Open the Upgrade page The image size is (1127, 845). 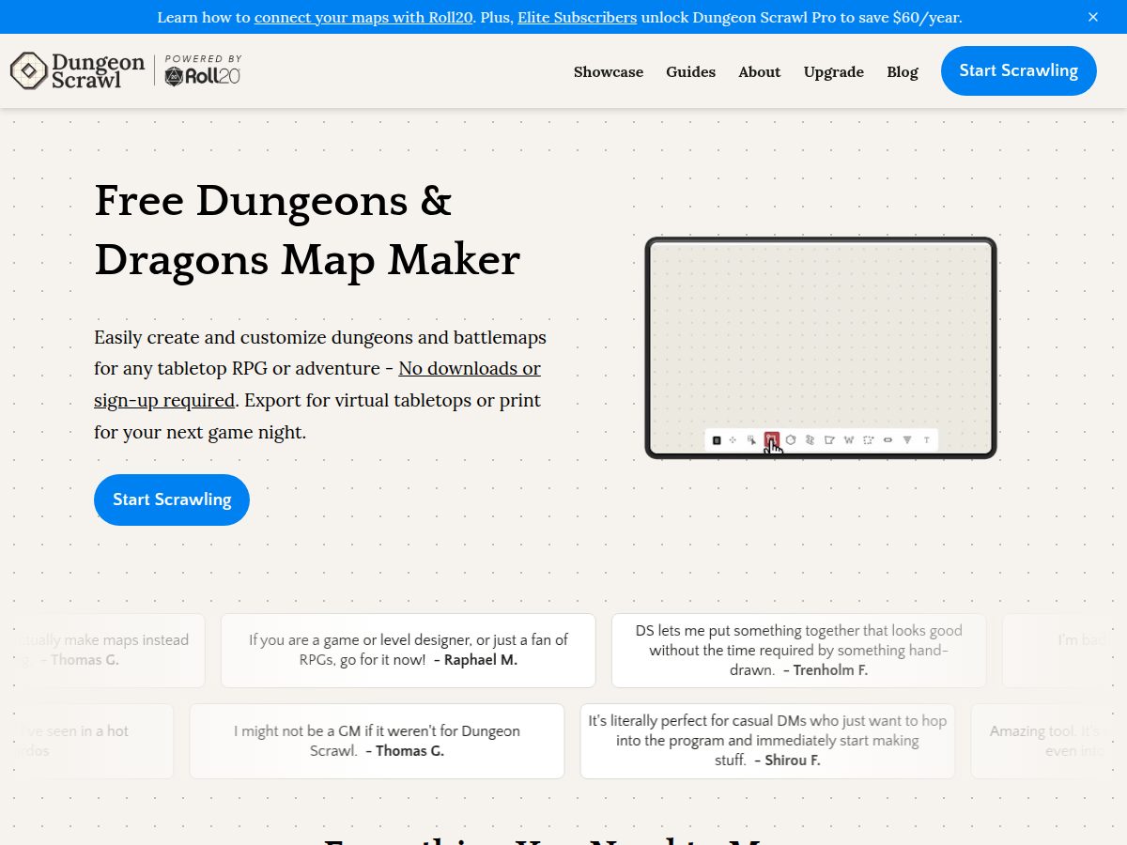point(834,71)
